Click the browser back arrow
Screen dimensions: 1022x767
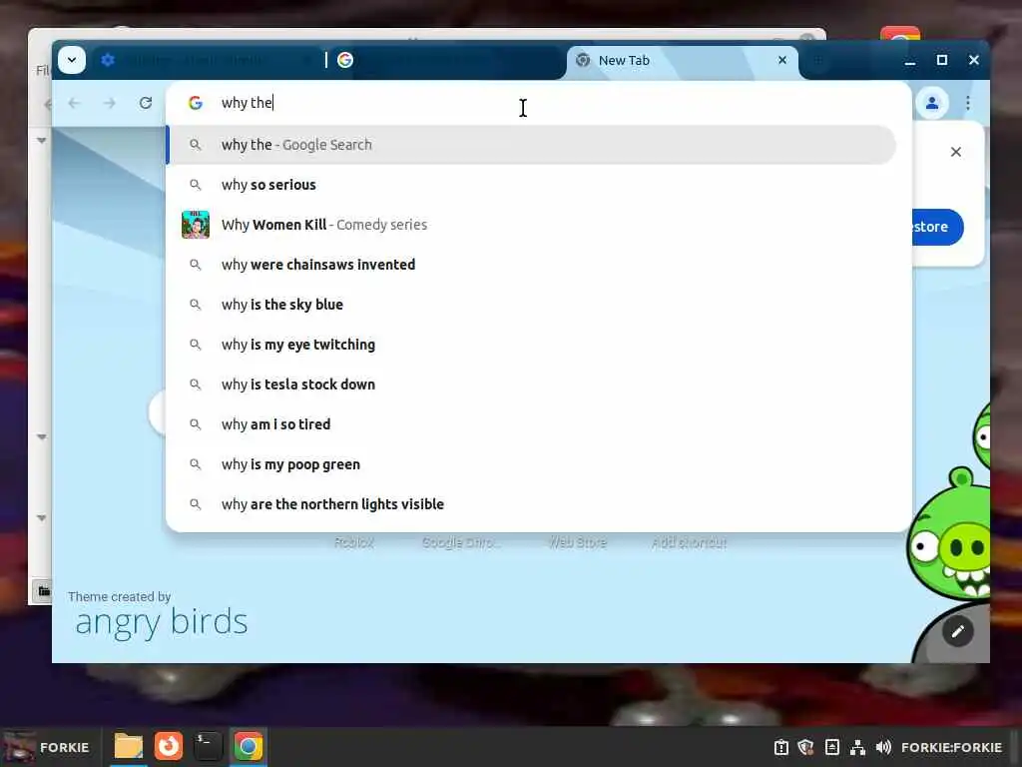74,103
